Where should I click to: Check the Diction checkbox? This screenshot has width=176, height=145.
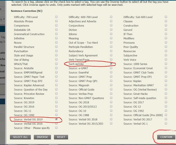click(x=111, y=29)
